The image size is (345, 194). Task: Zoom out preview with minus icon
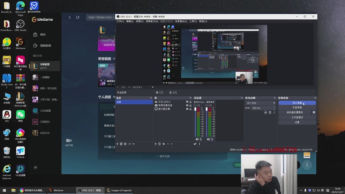coord(118,88)
